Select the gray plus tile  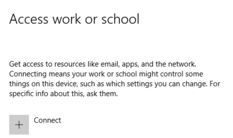click(19, 125)
